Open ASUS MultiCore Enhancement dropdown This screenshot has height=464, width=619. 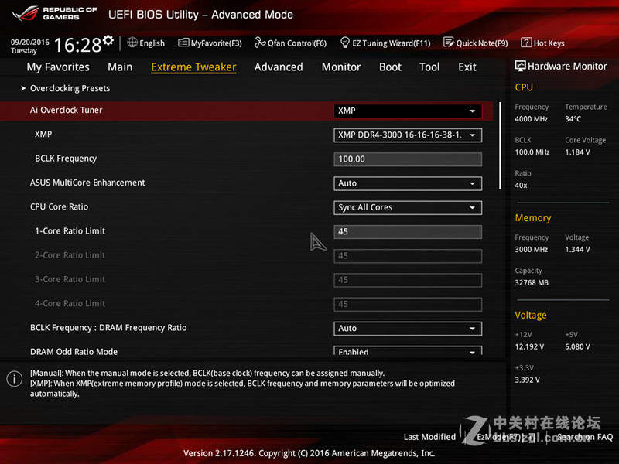pos(408,183)
